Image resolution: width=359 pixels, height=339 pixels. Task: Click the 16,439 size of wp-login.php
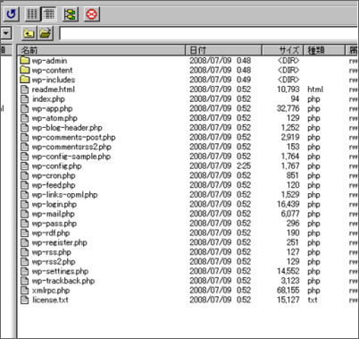(288, 204)
